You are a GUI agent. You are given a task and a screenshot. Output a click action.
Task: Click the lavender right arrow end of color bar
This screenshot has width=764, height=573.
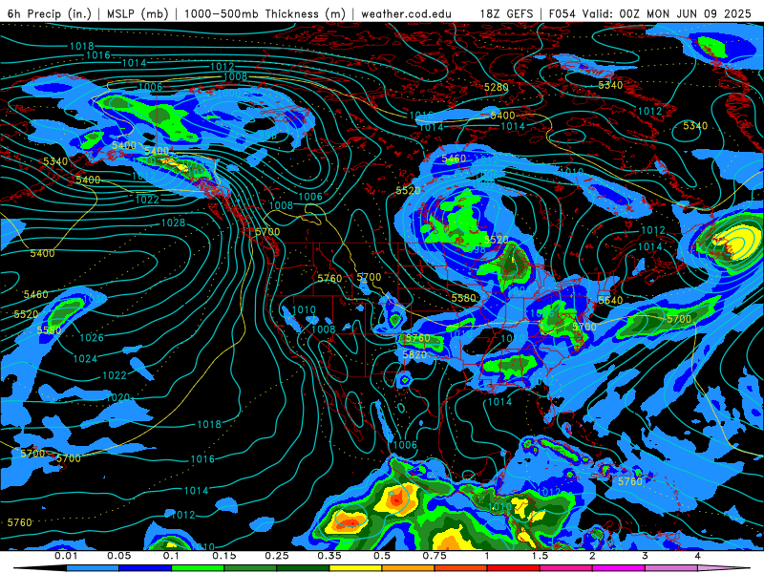724,568
